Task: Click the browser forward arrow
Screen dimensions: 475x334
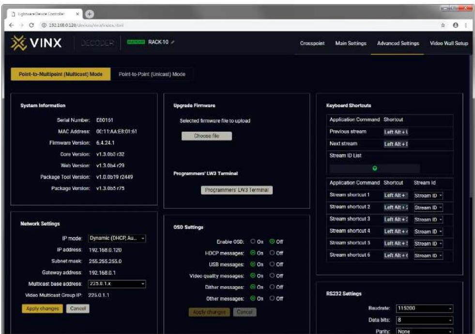Action: click(x=21, y=25)
